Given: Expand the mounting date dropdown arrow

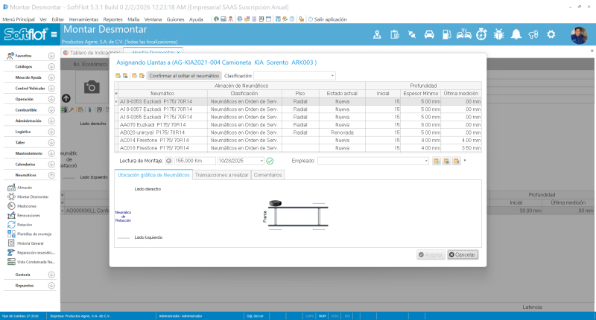Looking at the screenshot, I should 261,161.
